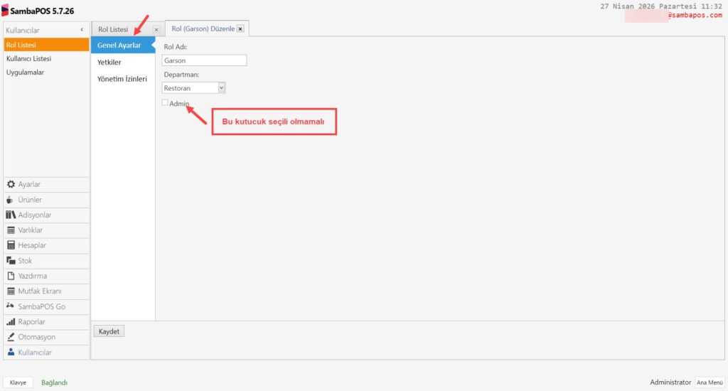Switch to the Rol Listesi tab
The width and height of the screenshot is (728, 391).
click(x=114, y=29)
